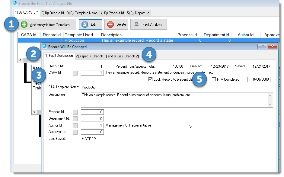The image size is (284, 177).
Task: Sort by Template Used column header
Action: click(79, 35)
